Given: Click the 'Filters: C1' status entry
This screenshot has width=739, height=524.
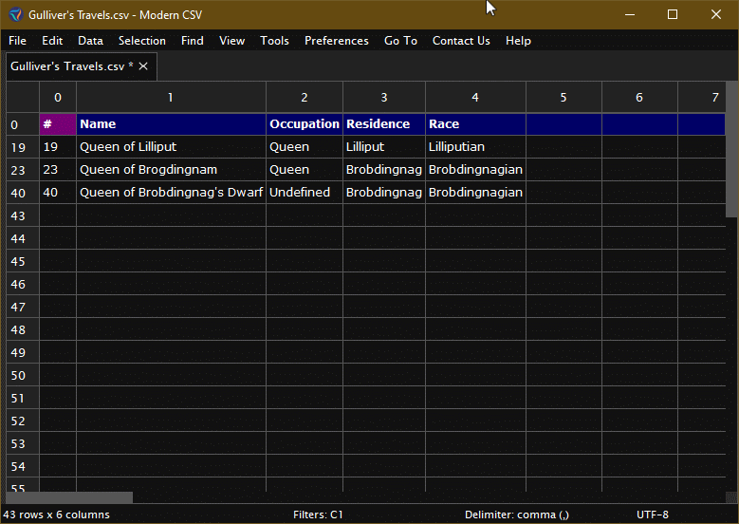Looking at the screenshot, I should click(318, 515).
